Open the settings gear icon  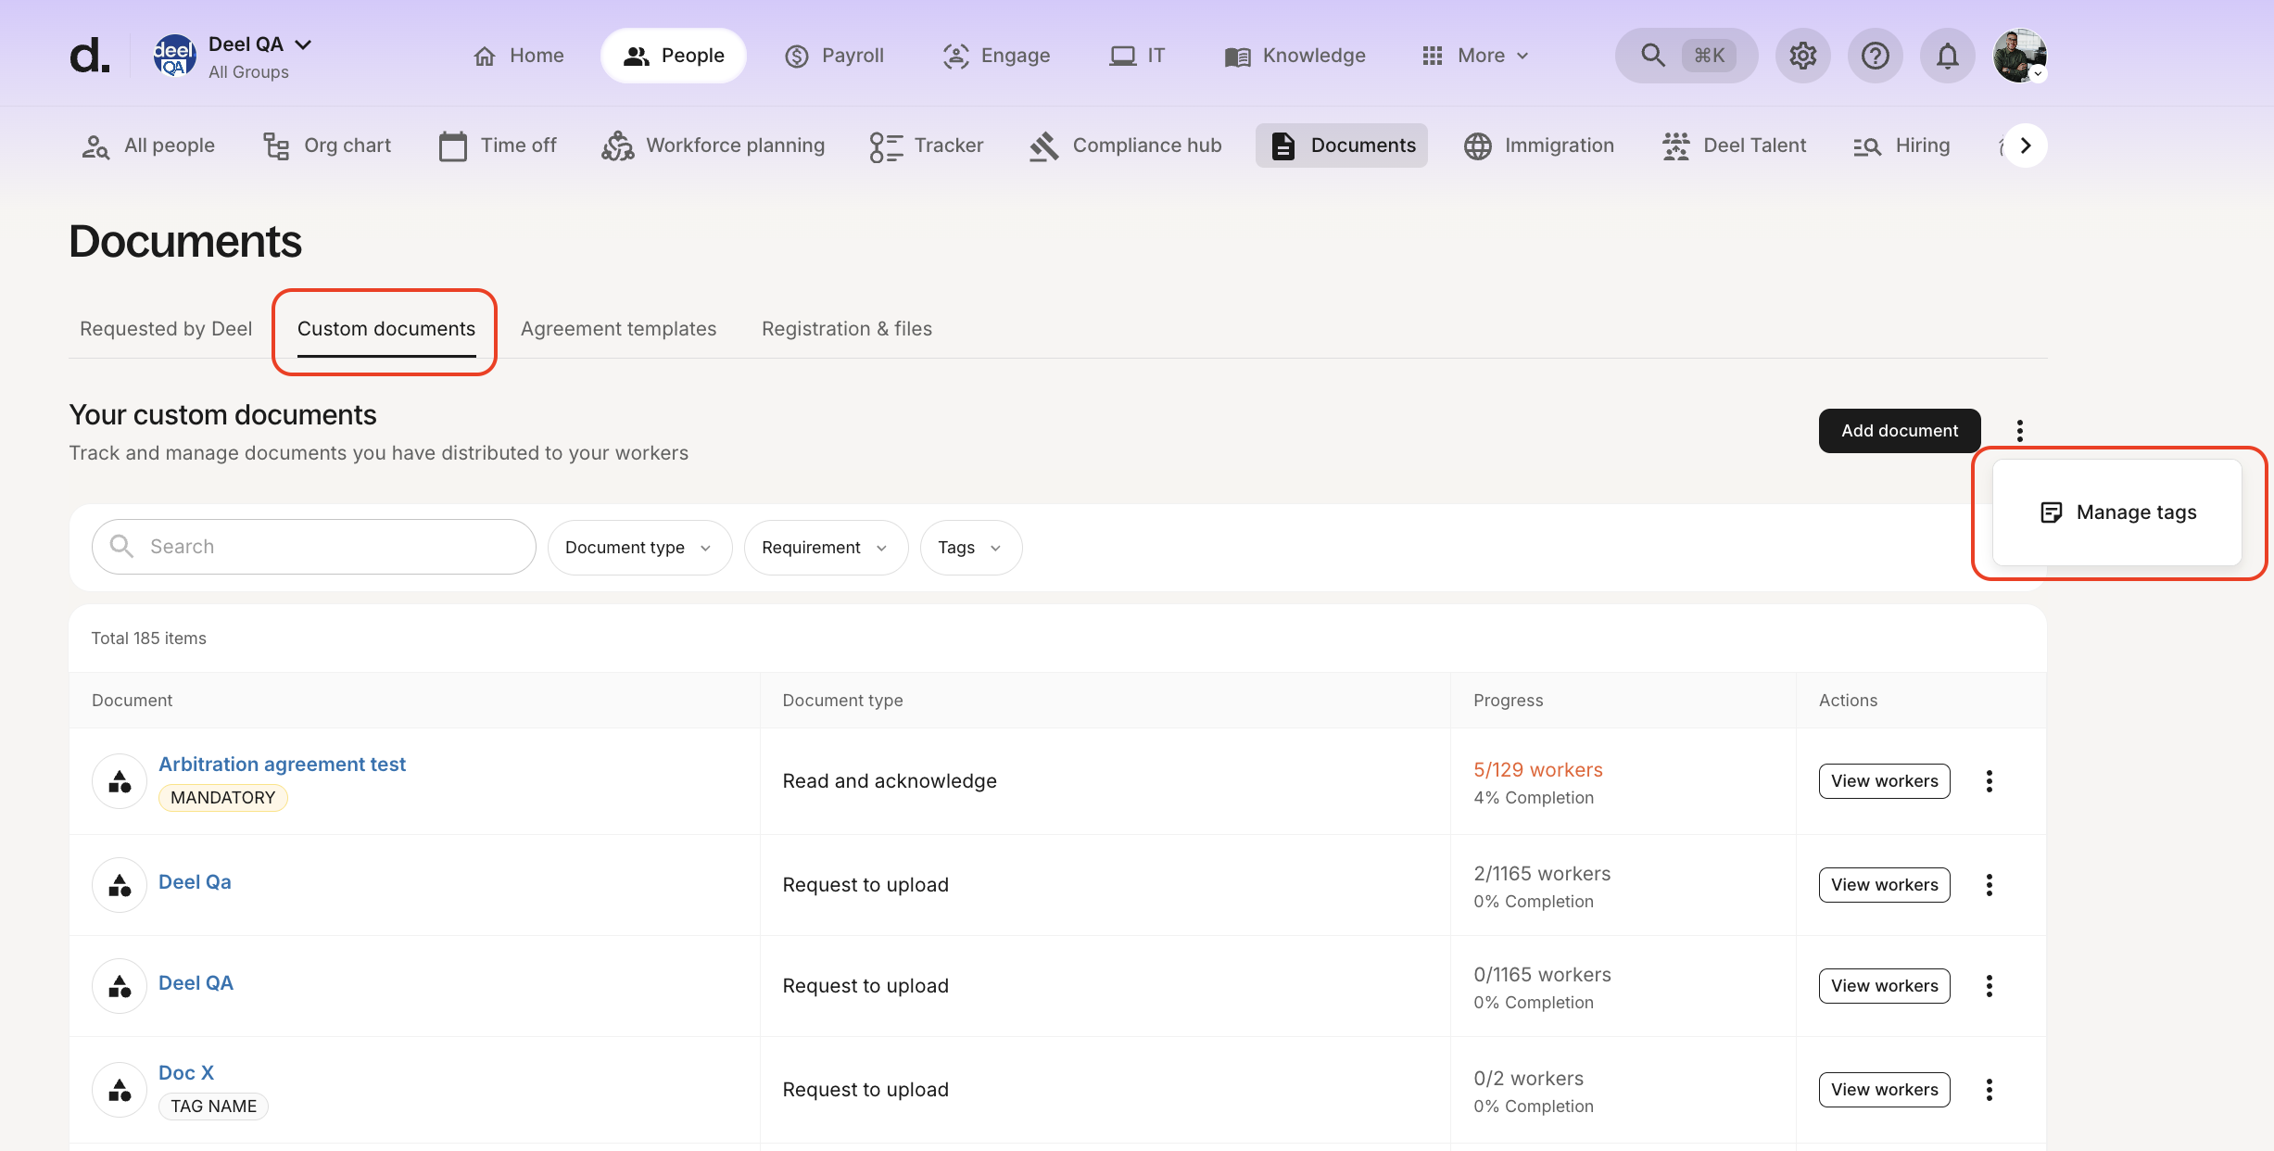pos(1802,56)
